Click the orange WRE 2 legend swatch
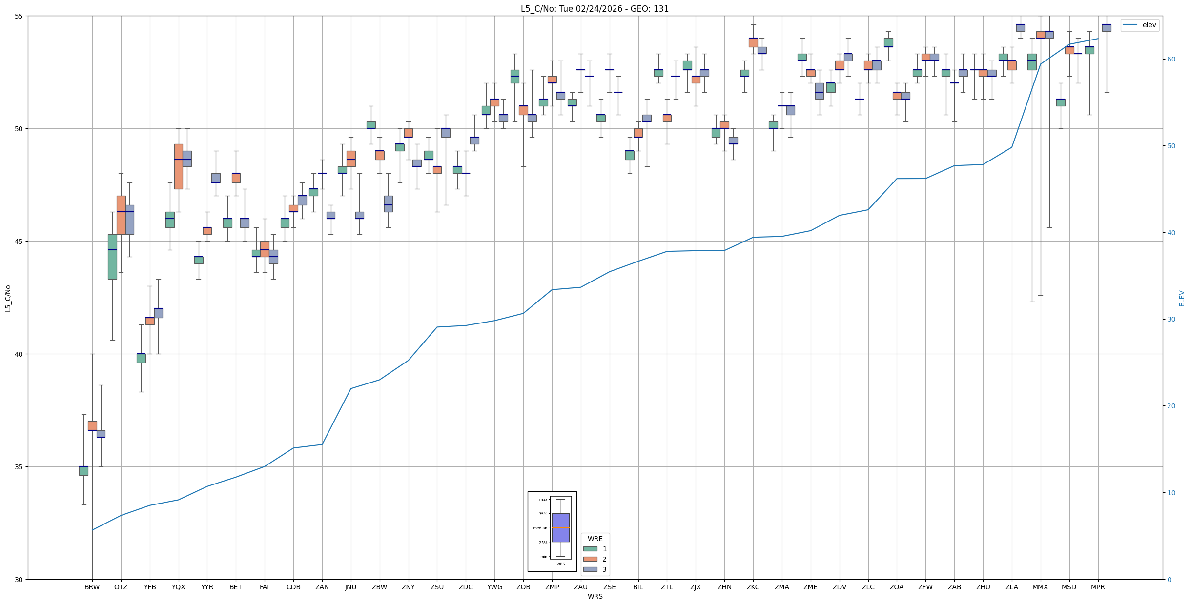 [x=590, y=559]
